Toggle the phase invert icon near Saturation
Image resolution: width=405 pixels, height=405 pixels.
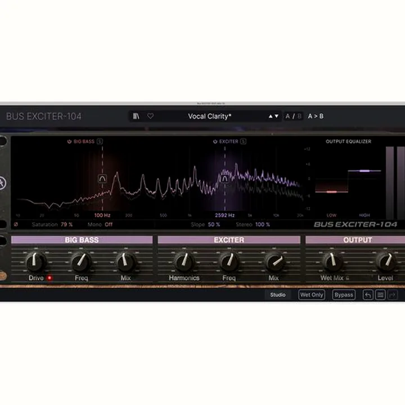click(16, 224)
